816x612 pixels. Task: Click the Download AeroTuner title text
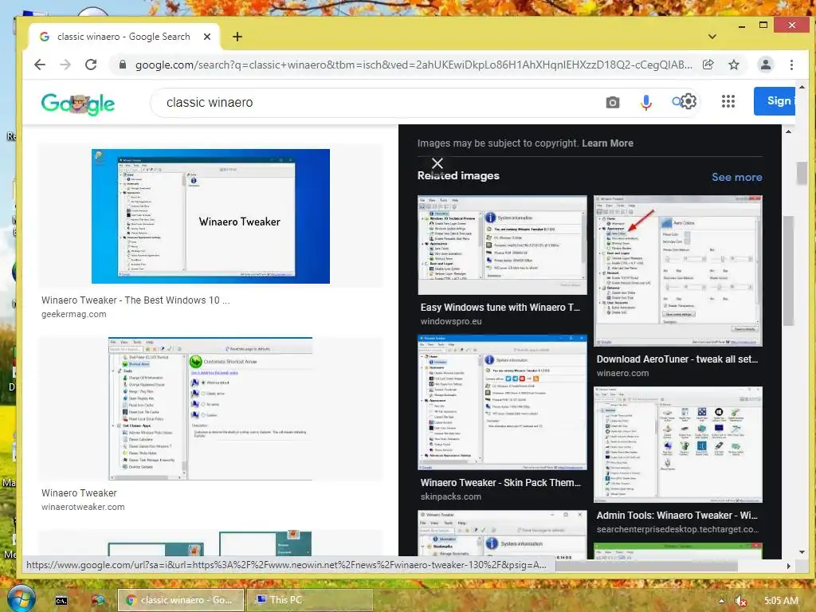(677, 359)
